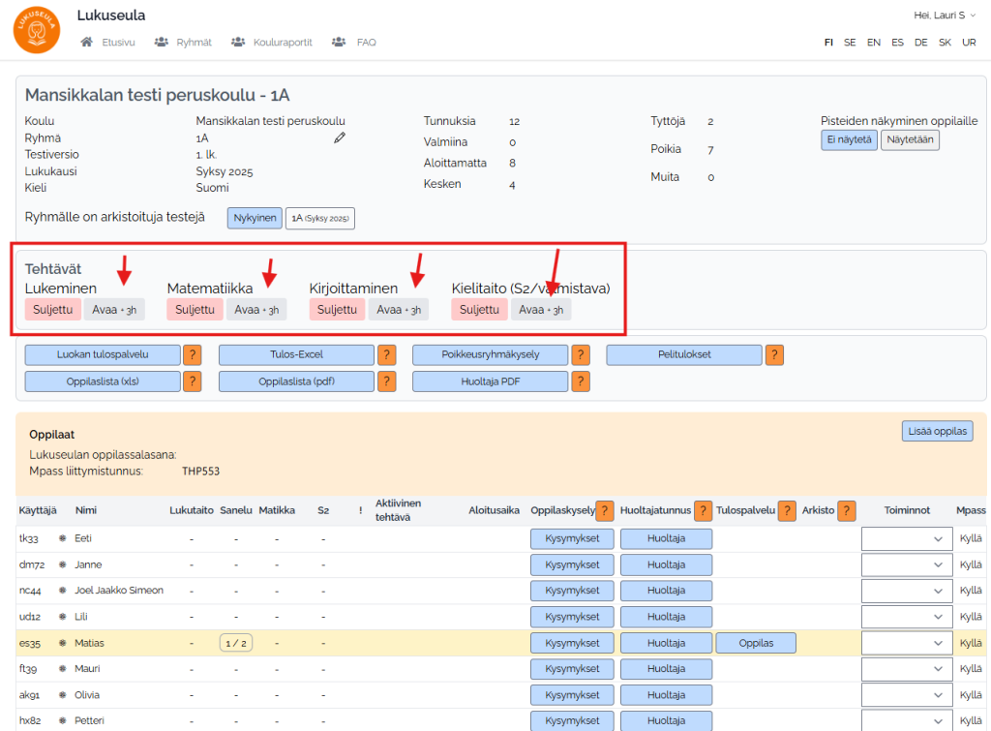This screenshot has width=991, height=731.
Task: Open help icon next to Tulos-Excel
Action: pyautogui.click(x=386, y=355)
